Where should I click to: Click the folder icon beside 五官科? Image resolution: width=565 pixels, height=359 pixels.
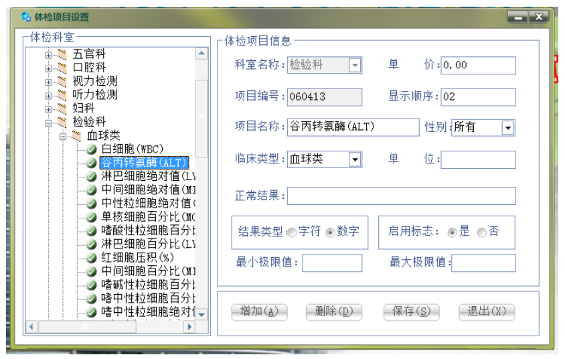(62, 54)
